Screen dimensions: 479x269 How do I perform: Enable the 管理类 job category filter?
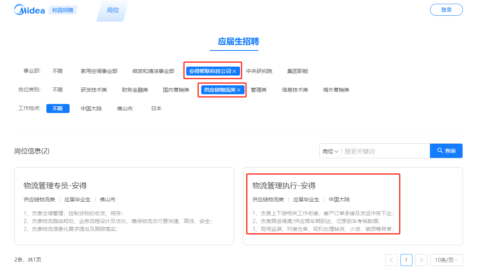coord(258,90)
